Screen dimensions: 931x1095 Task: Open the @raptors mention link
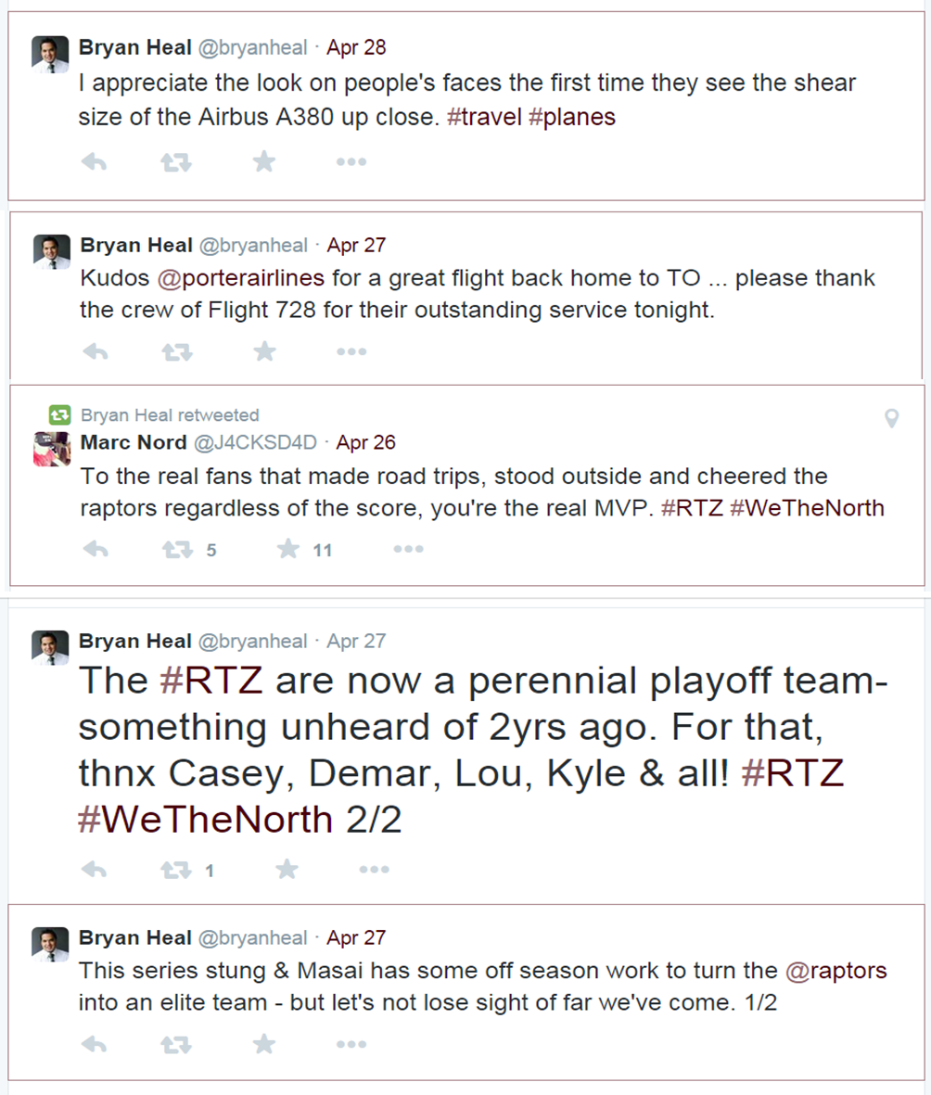coord(836,971)
